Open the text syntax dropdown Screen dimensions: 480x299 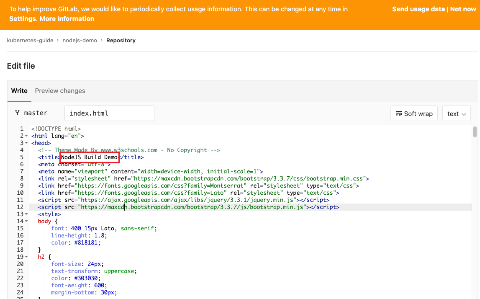[457, 113]
